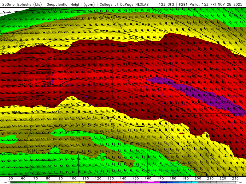The width and height of the screenshot is (246, 184).
Task: Click the 120 value on the color scale
Action: [x=98, y=178]
